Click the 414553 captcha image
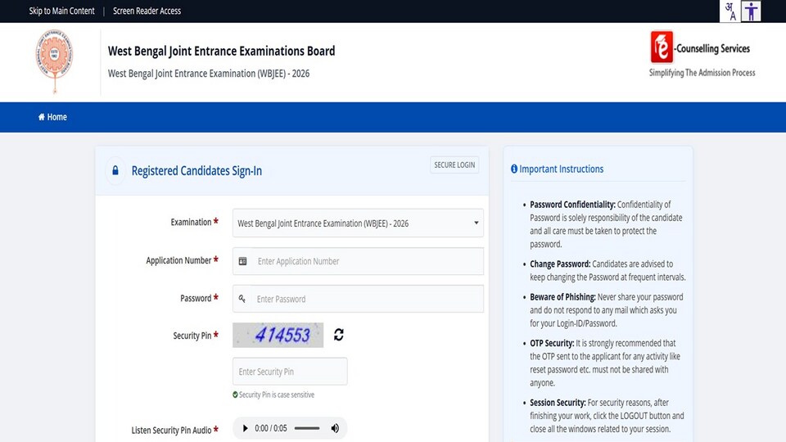This screenshot has width=786, height=442. click(278, 335)
